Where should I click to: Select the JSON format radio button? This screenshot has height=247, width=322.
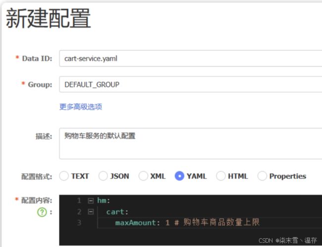(x=103, y=176)
